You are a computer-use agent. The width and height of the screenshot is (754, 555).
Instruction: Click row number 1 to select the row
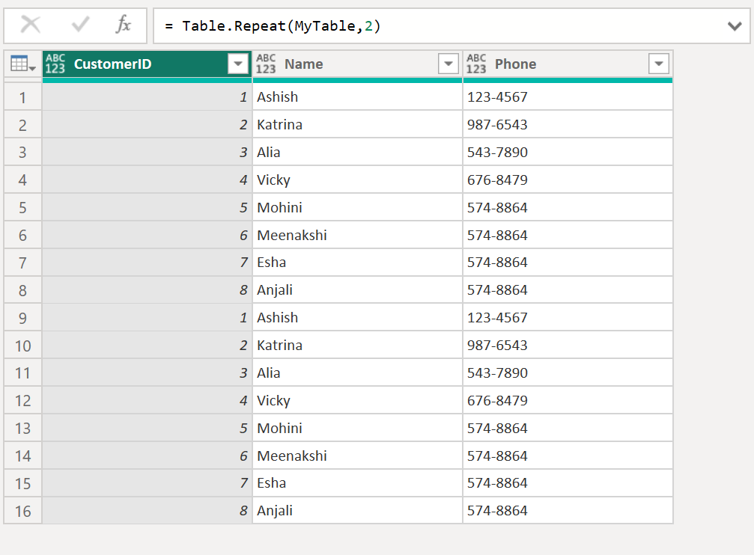[x=21, y=96]
